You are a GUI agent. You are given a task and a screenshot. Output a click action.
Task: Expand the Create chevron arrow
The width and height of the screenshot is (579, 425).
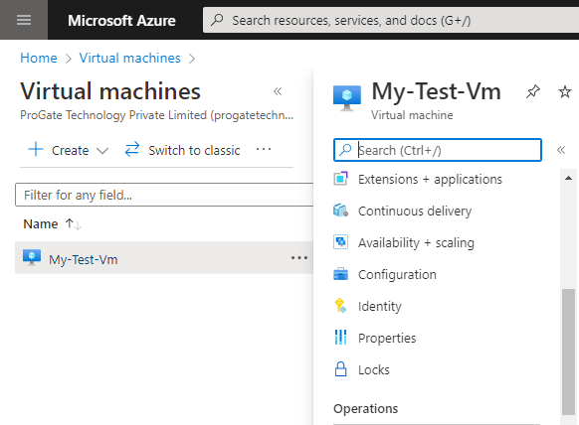point(102,151)
